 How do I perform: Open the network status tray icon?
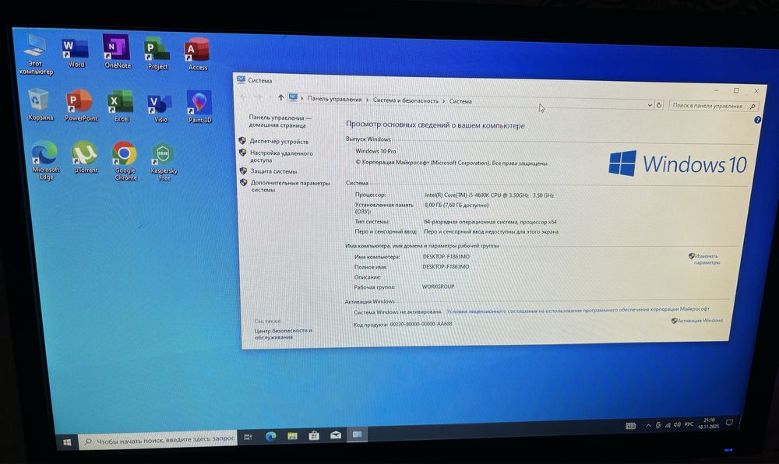(668, 425)
